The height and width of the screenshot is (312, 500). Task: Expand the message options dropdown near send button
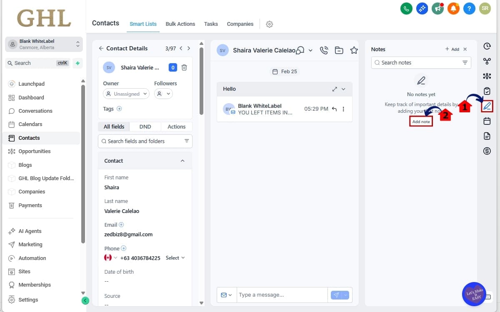(x=345, y=295)
